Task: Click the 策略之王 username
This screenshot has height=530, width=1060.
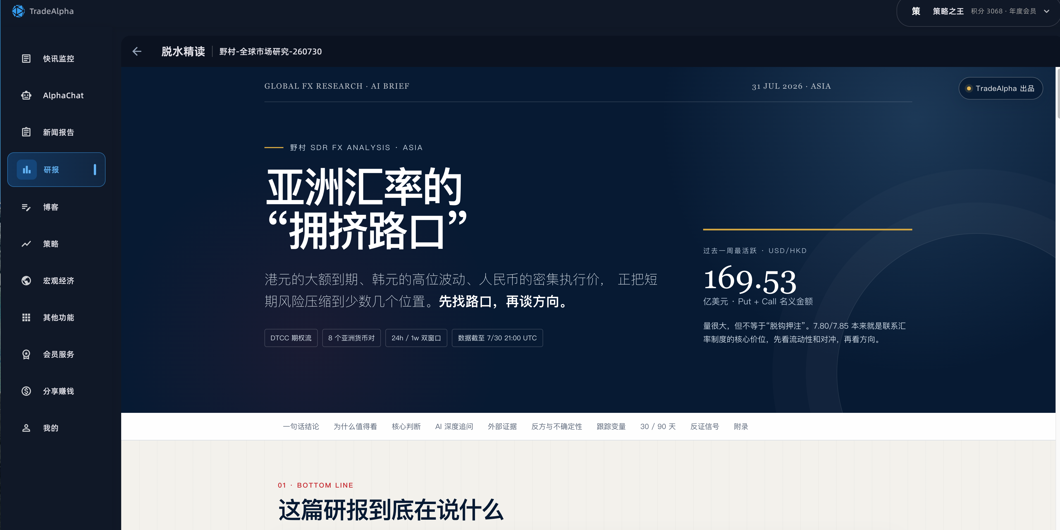Action: click(948, 11)
